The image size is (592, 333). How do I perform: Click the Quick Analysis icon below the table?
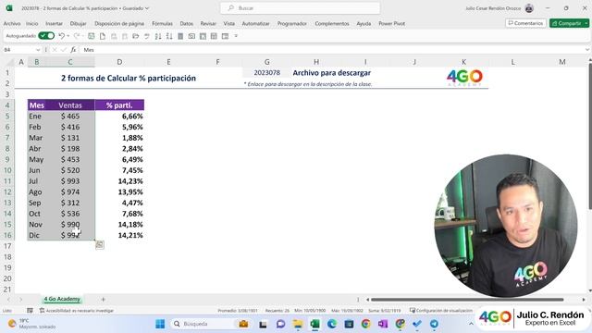(x=100, y=245)
